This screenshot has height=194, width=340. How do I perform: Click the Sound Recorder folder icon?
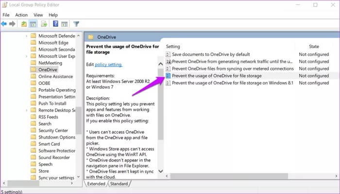[34, 157]
